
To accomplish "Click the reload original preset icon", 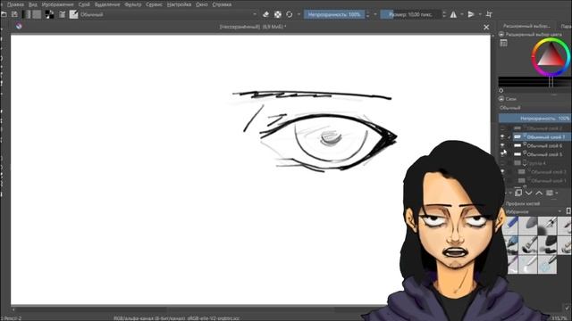I will pos(290,14).
